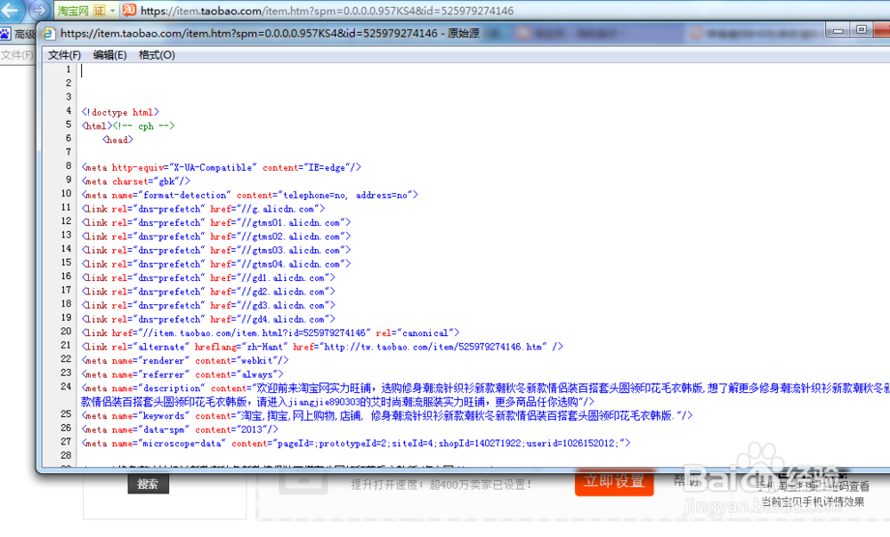Click 提升打开速度 promo text
This screenshot has height=537, width=890.
pyautogui.click(x=441, y=485)
